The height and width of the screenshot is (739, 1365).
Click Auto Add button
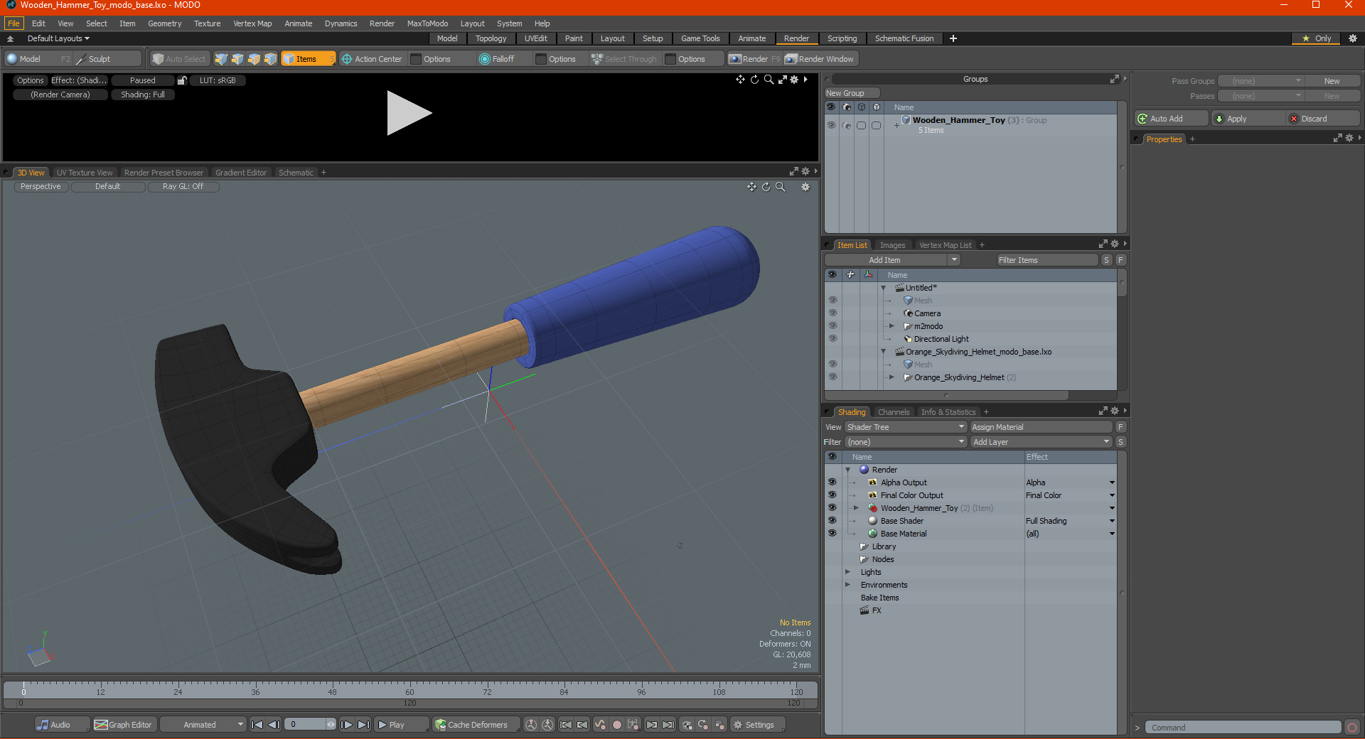[1172, 119]
